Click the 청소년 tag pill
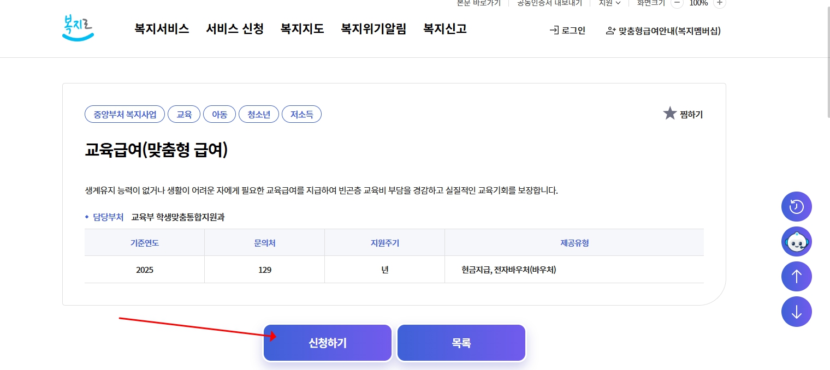The width and height of the screenshot is (830, 370). [259, 114]
